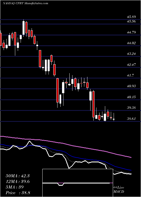Click the 40.15 price level label
Image resolution: width=141 pixels, height=197 pixels.
131,97
